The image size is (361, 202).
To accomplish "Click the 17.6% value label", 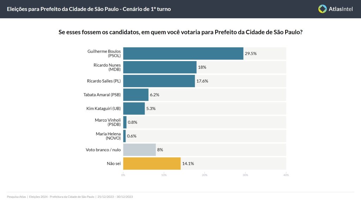I will (x=202, y=81).
